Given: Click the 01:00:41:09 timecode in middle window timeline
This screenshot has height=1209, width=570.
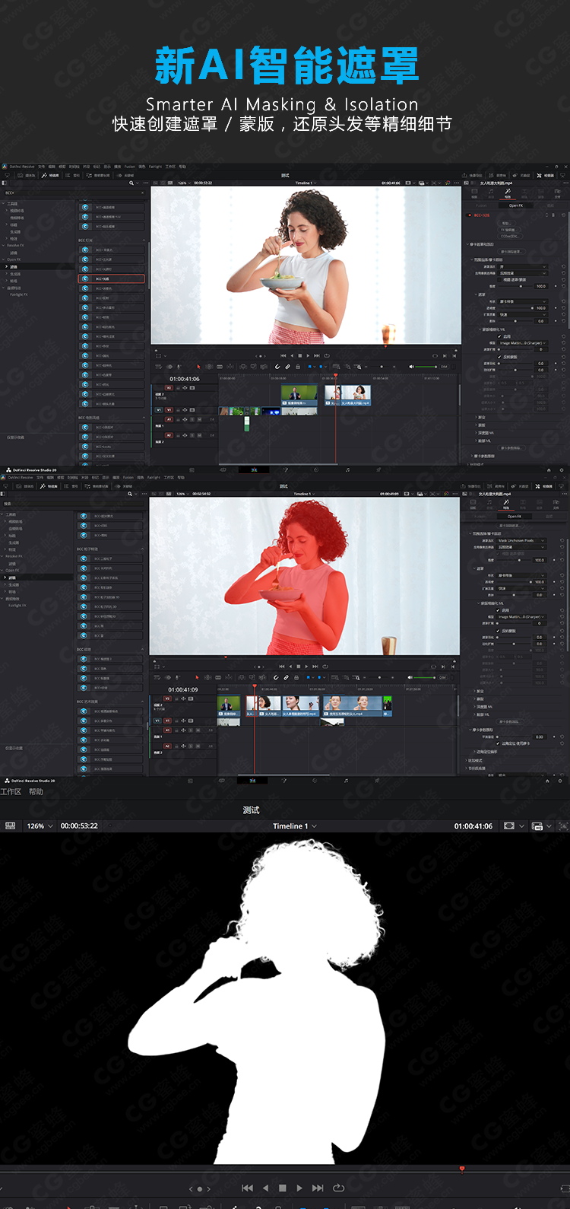Looking at the screenshot, I should pyautogui.click(x=183, y=690).
